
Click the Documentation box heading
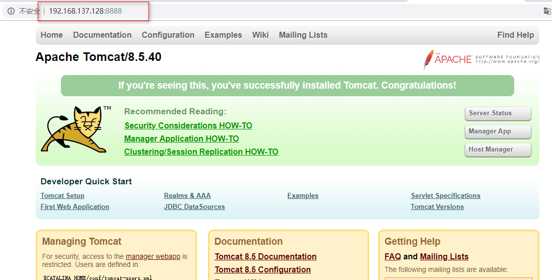click(x=248, y=241)
